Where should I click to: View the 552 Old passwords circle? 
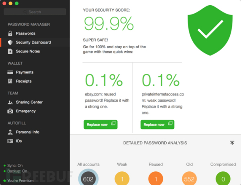click(x=189, y=179)
